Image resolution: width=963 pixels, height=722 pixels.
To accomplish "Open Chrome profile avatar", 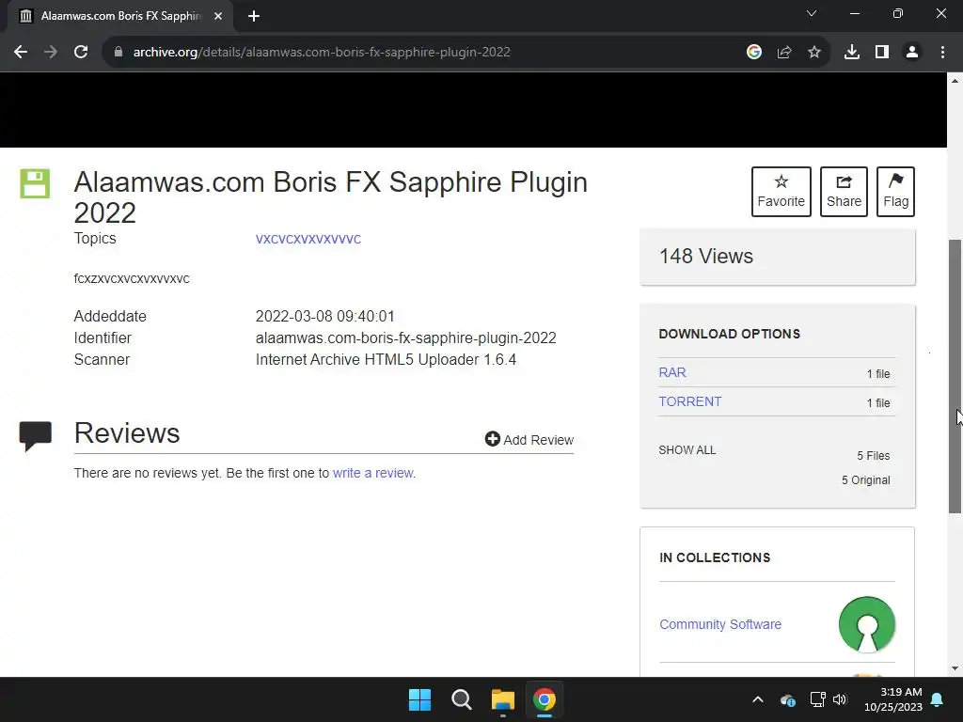I will (912, 53).
